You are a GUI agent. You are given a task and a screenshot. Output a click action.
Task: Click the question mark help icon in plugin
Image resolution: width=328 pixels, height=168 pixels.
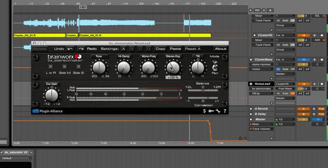tap(225, 111)
